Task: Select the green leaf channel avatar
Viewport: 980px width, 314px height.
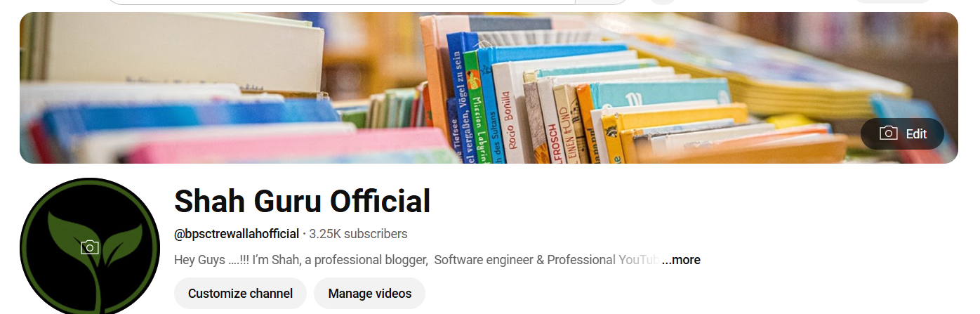Action: (90, 247)
